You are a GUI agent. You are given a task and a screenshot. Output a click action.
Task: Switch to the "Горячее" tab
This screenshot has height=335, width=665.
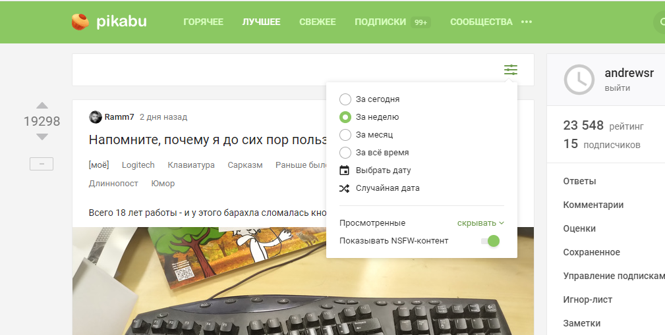pyautogui.click(x=203, y=22)
